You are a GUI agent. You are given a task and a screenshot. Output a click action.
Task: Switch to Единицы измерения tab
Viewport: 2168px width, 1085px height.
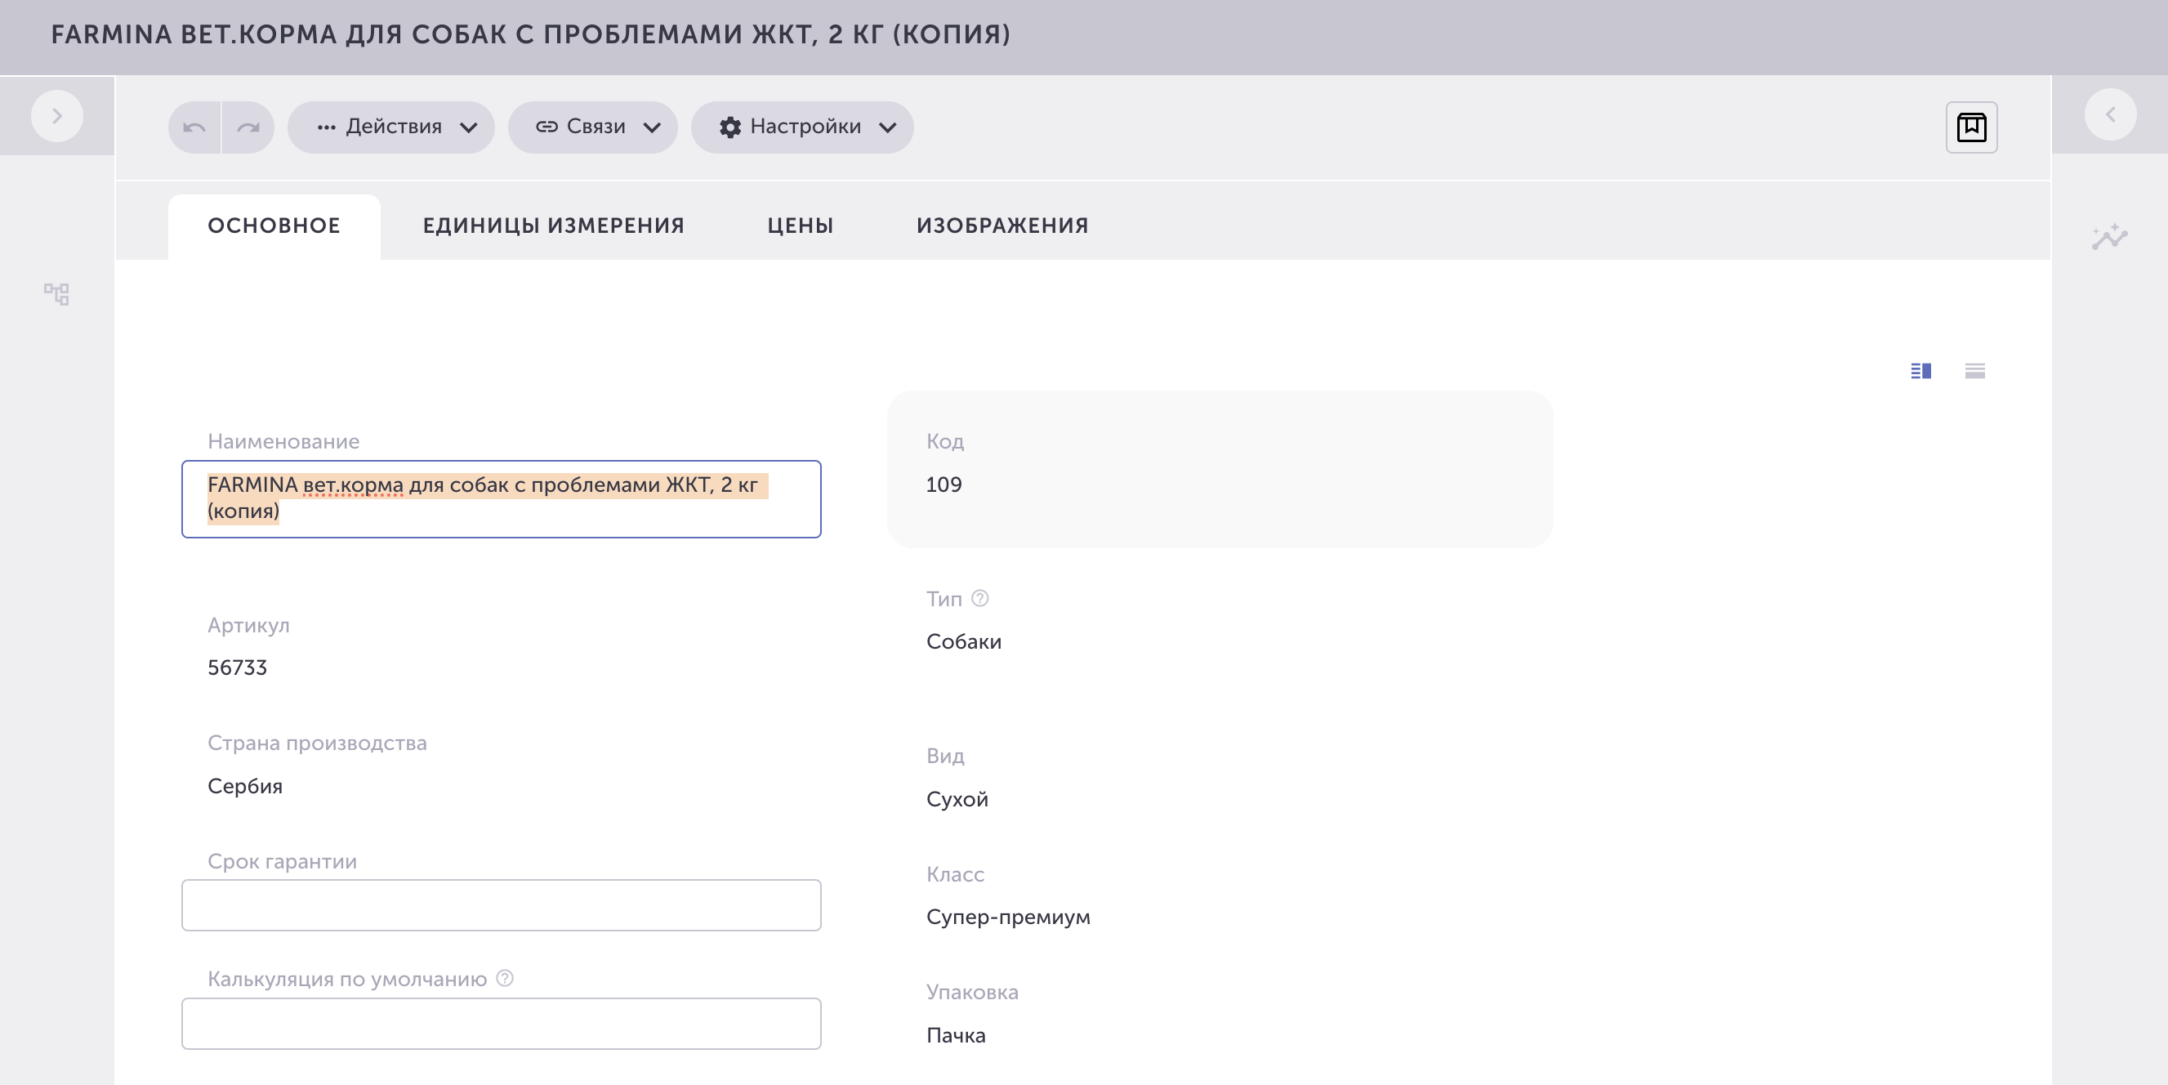(x=554, y=225)
